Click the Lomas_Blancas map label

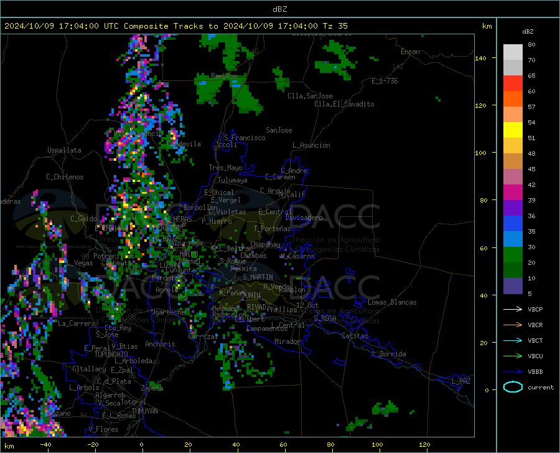click(x=392, y=302)
